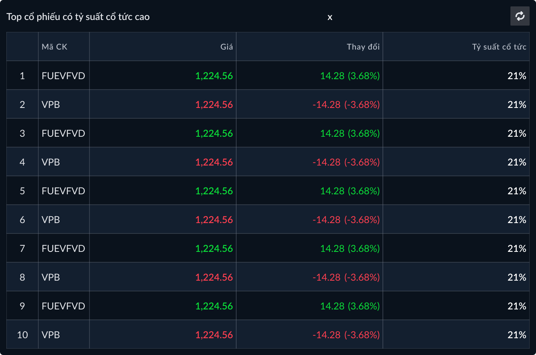536x355 pixels.
Task: Click the title Top cổ phiếu có tỷ suất cổ tức cao
Action: tap(78, 17)
